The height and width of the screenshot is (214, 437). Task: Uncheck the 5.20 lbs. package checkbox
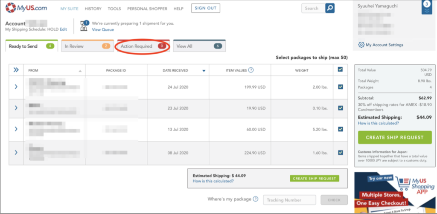click(340, 129)
